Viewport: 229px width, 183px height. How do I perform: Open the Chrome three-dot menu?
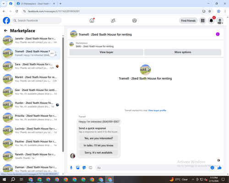(225, 11)
